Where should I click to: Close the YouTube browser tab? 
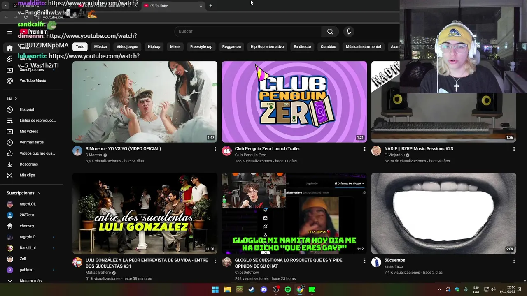coord(201,6)
